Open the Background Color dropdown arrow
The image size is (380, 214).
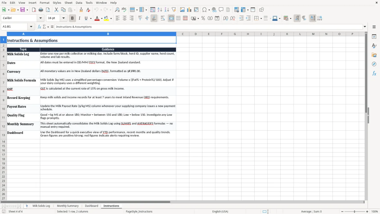coord(111,18)
